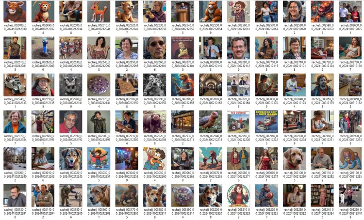Image resolution: width=364 pixels, height=220 pixels.
Task: Select the rachelj_003190 decorated teapot thumbnail
Action: click(182, 196)
